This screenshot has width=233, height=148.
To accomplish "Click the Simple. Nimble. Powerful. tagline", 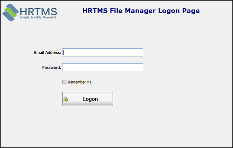I will click(38, 18).
